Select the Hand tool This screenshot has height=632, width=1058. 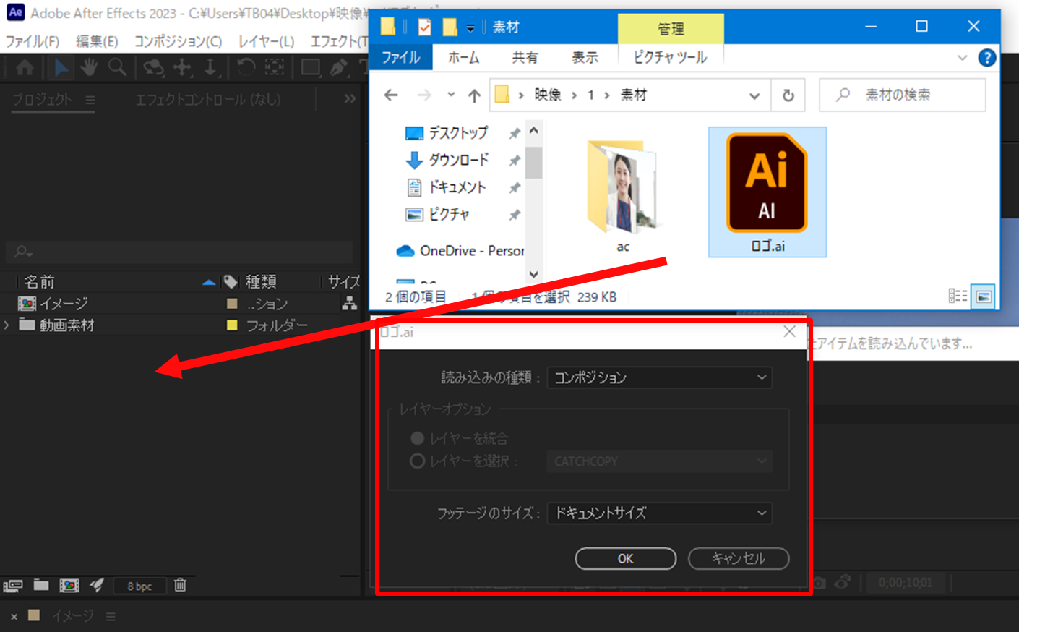(90, 68)
